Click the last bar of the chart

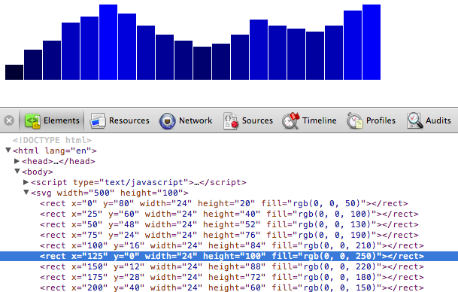(x=372, y=42)
